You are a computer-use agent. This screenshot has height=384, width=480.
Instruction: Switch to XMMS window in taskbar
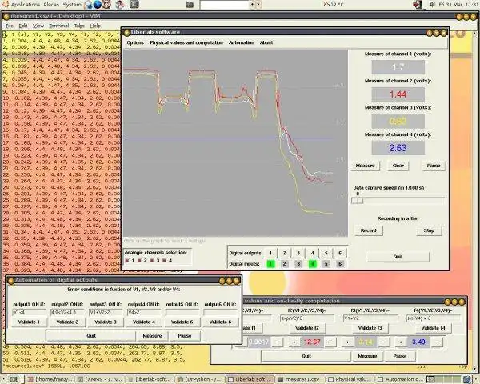pyautogui.click(x=101, y=379)
